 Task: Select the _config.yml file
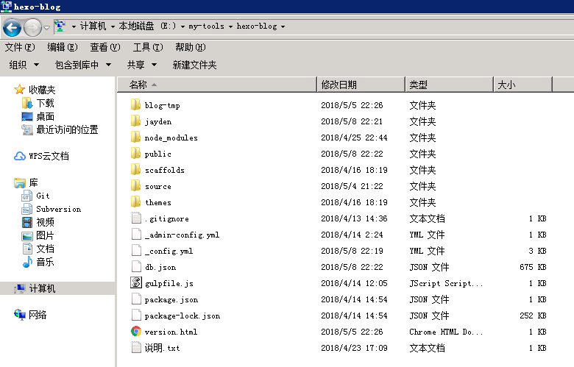[169, 251]
